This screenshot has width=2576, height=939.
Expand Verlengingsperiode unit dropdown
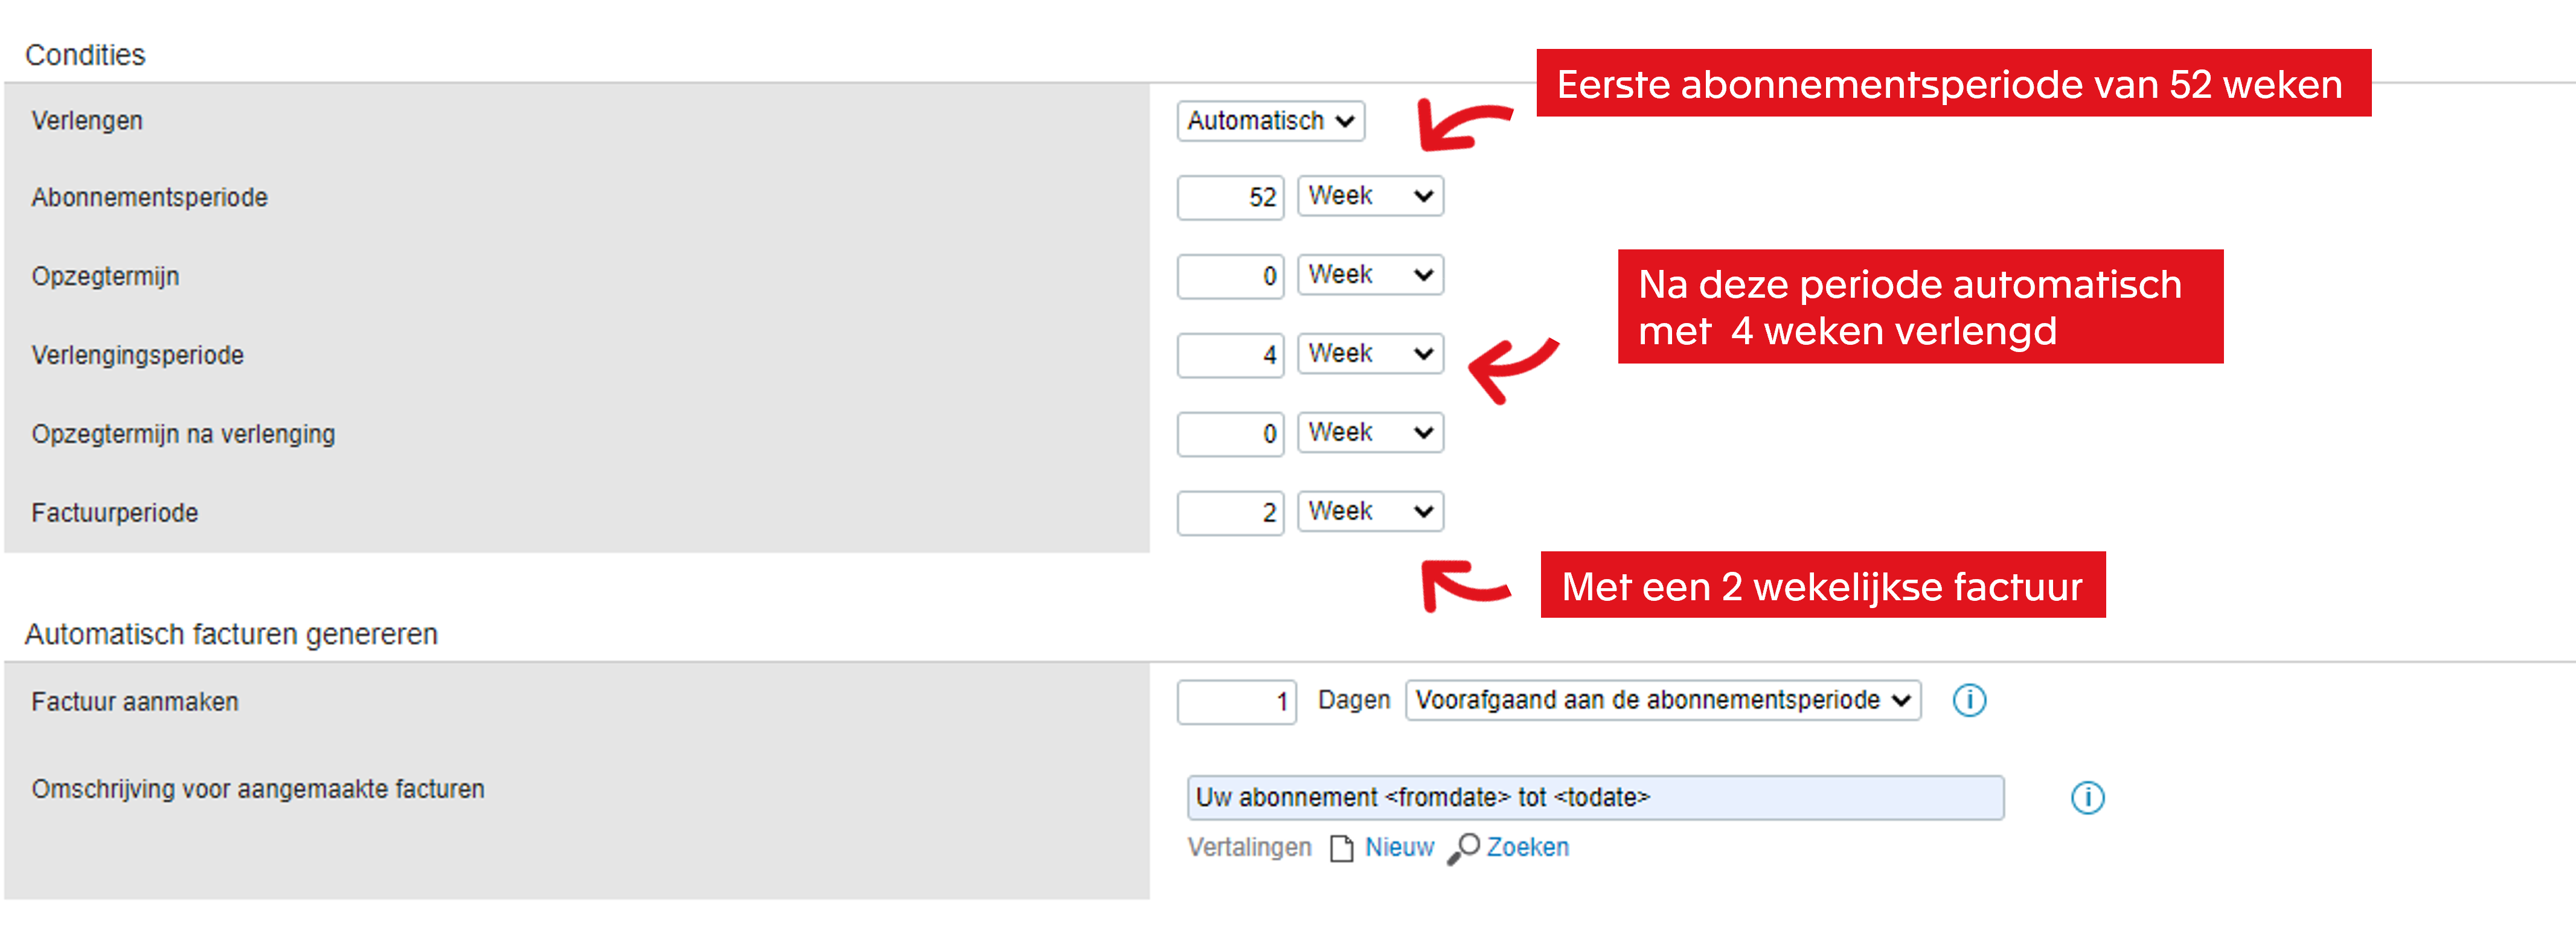tap(1370, 354)
